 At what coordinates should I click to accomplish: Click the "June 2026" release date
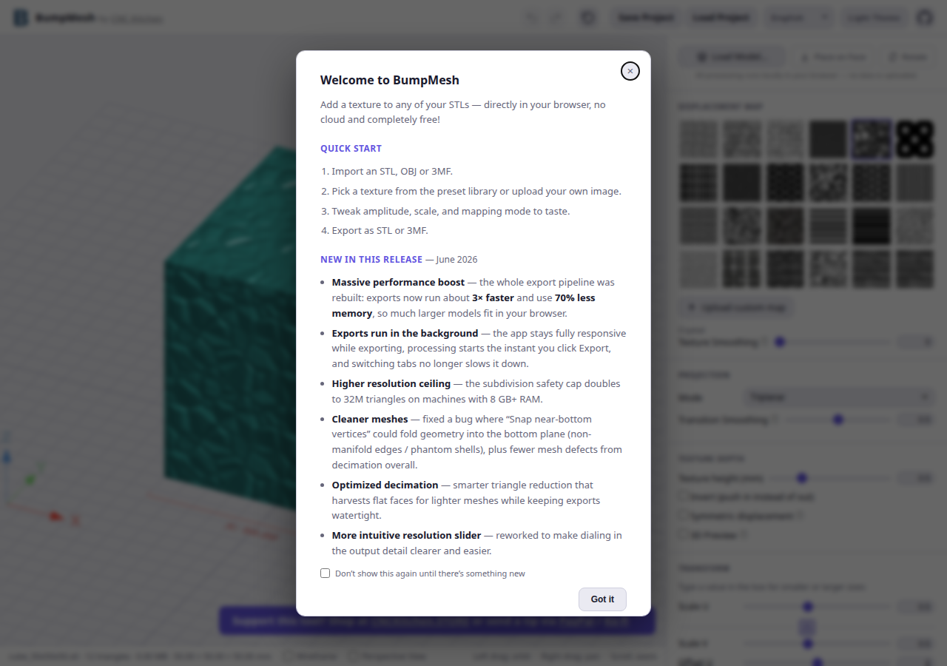tap(456, 260)
